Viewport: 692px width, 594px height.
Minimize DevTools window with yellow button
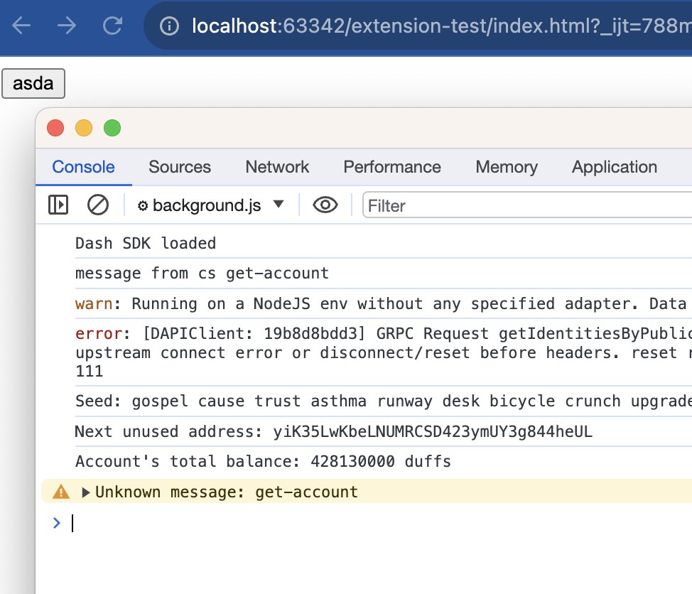pos(84,128)
